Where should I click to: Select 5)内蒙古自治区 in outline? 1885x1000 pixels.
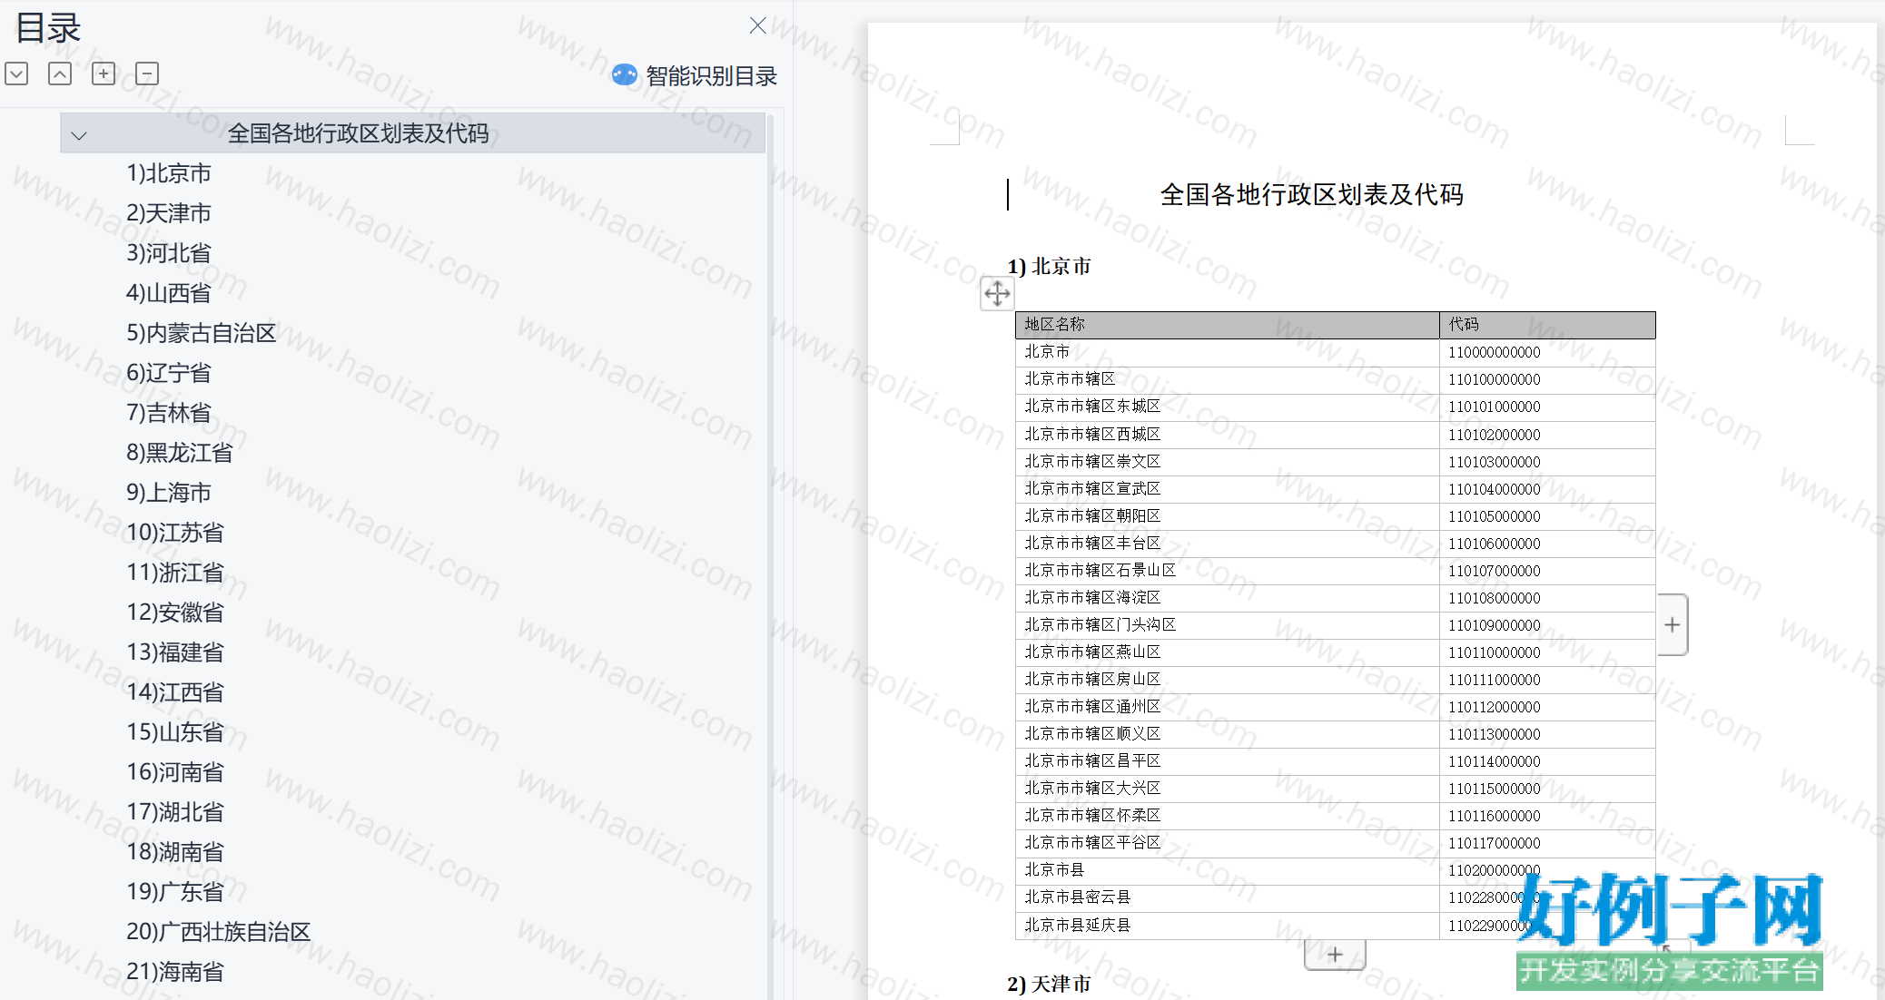(202, 333)
